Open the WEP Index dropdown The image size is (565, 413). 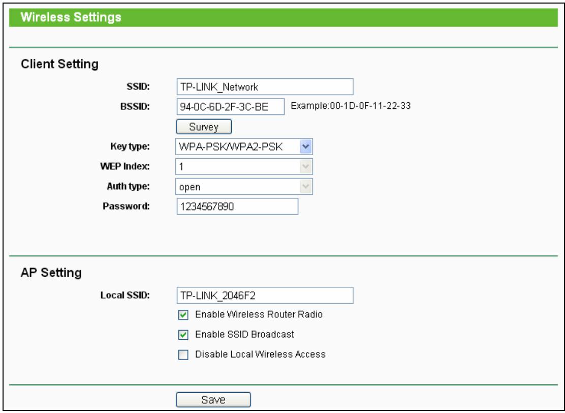pos(244,167)
